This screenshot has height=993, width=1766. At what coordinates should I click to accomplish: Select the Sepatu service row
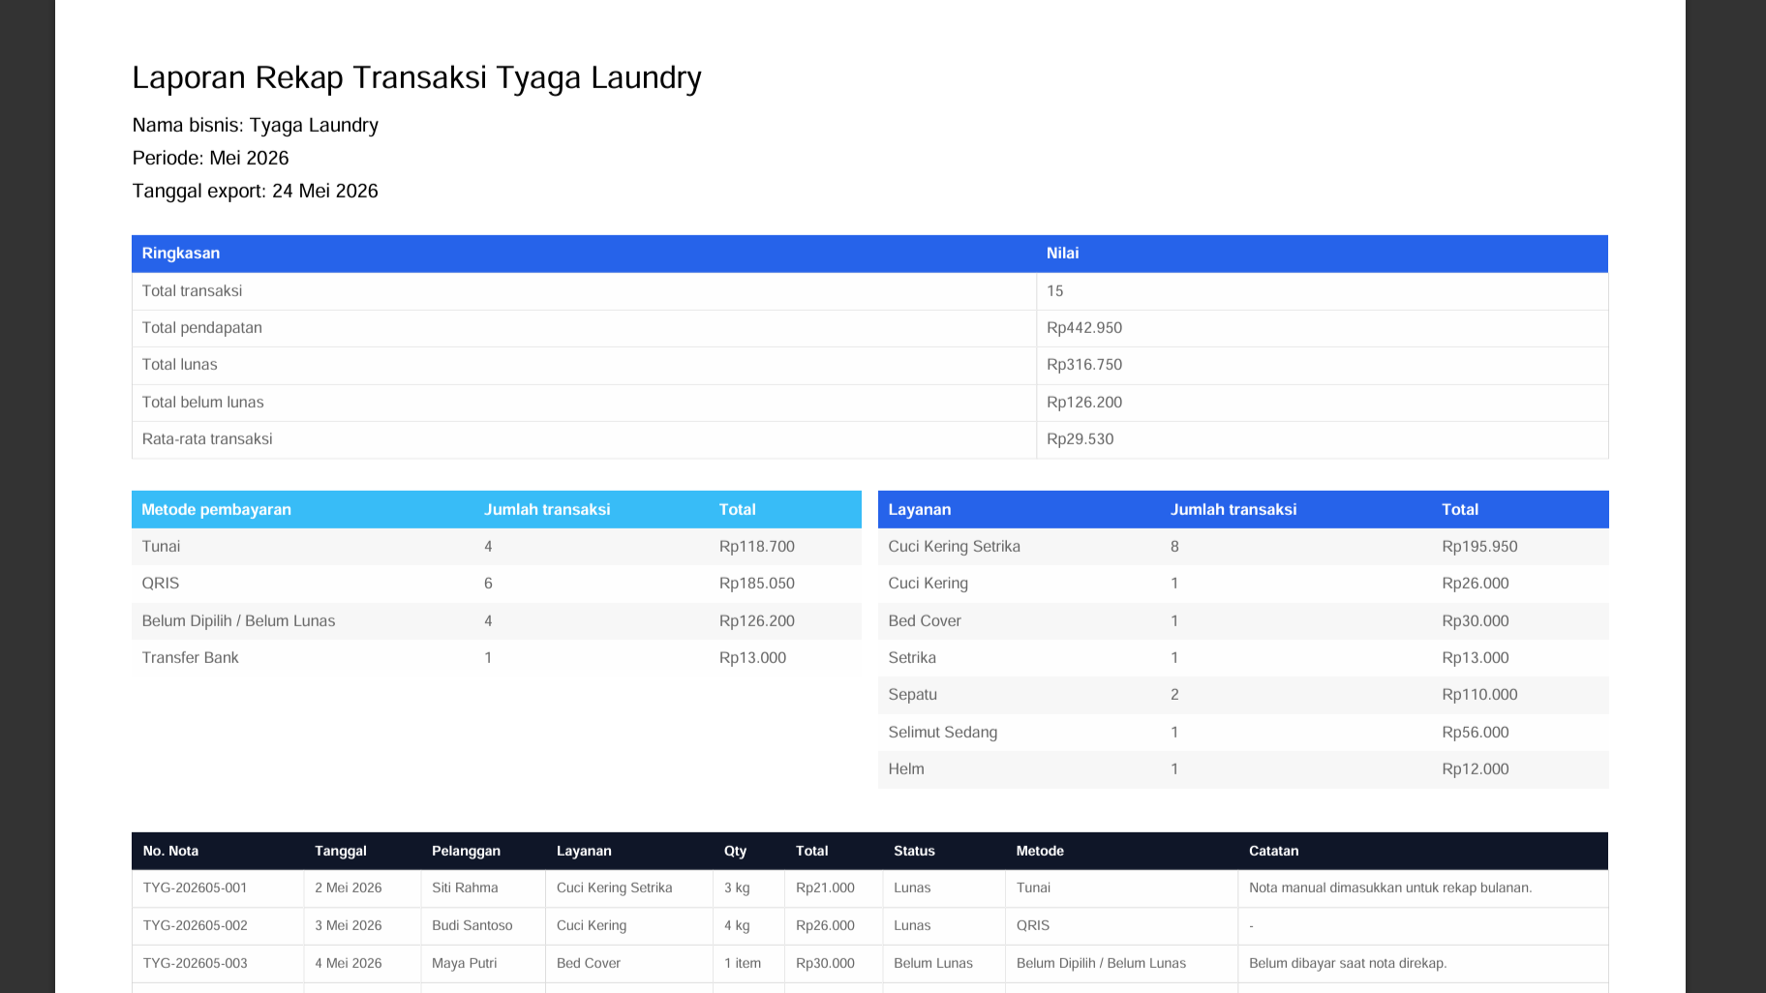pyautogui.click(x=1243, y=695)
